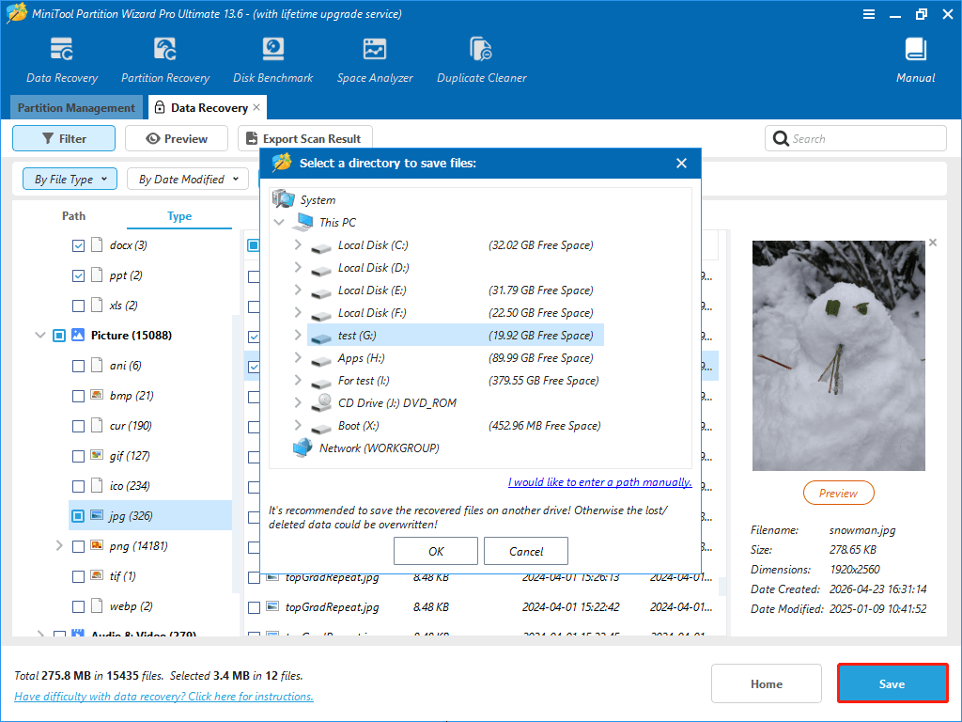Open the Disk Benchmark tool

click(x=273, y=49)
